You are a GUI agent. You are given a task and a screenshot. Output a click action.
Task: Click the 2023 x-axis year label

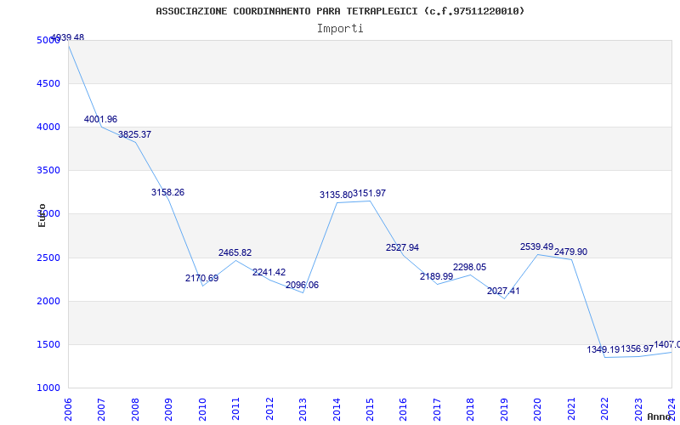(638, 410)
